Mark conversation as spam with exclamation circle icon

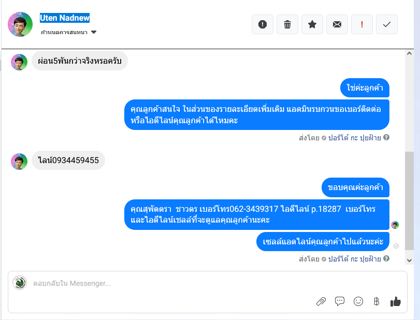point(262,24)
